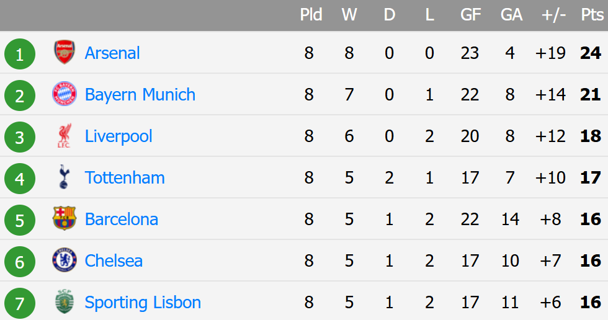Screen dimensions: 608x320
Task: Click the Arsenal club crest
Action: (65, 52)
